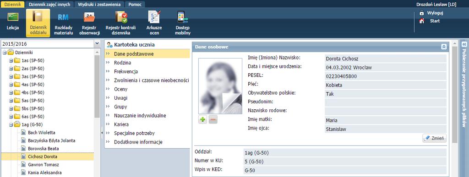The image size is (469, 177).
Task: Click the birth date 04.03.2002 Wrocław
Action: pyautogui.click(x=386, y=67)
